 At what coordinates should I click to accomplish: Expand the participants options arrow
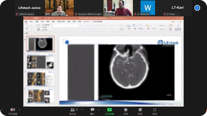pos(82,110)
